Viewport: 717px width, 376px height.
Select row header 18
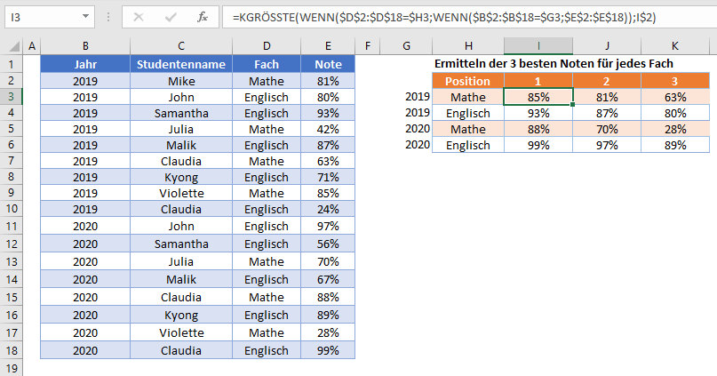pyautogui.click(x=12, y=350)
